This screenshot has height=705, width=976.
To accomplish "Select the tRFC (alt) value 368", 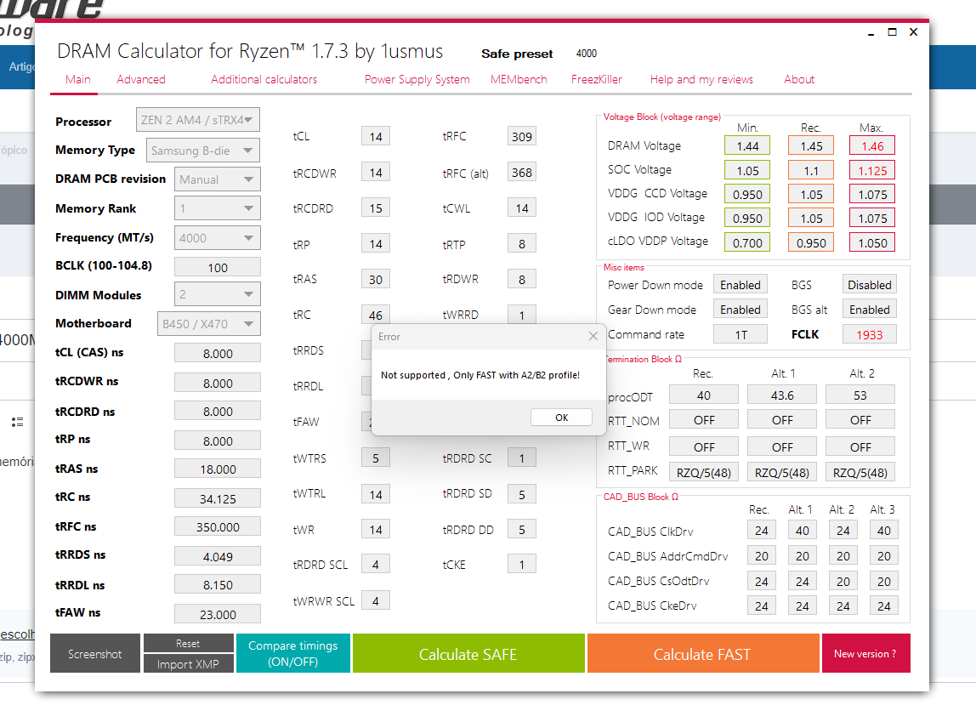I will click(x=522, y=173).
